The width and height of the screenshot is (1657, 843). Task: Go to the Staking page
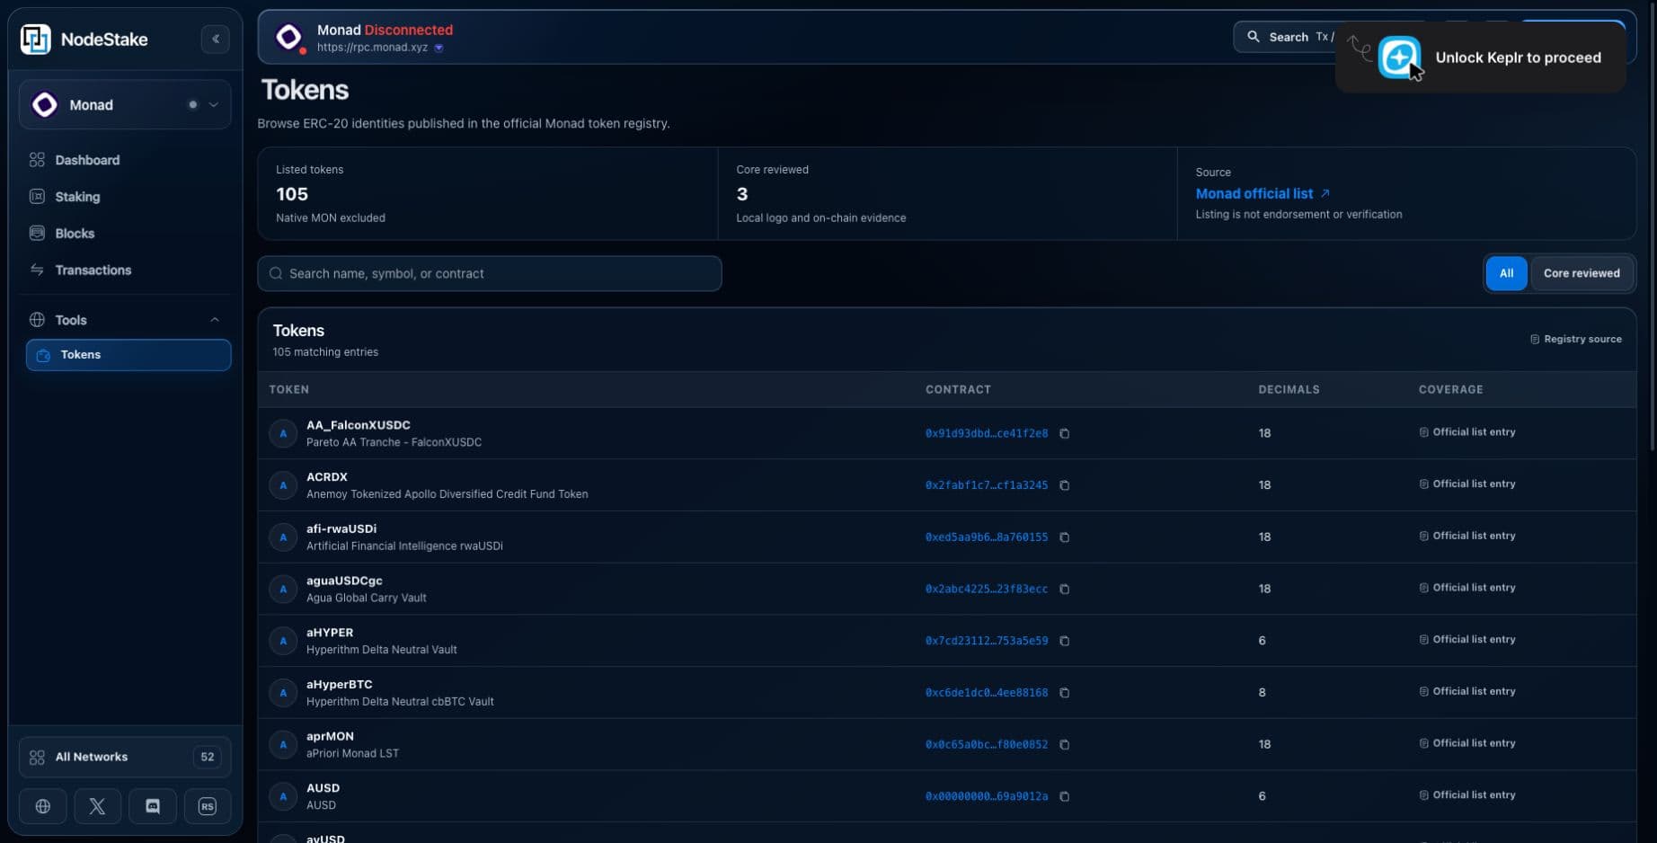point(77,197)
